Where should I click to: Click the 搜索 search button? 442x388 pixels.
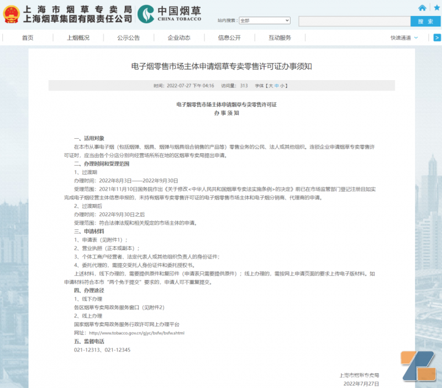(x=425, y=20)
